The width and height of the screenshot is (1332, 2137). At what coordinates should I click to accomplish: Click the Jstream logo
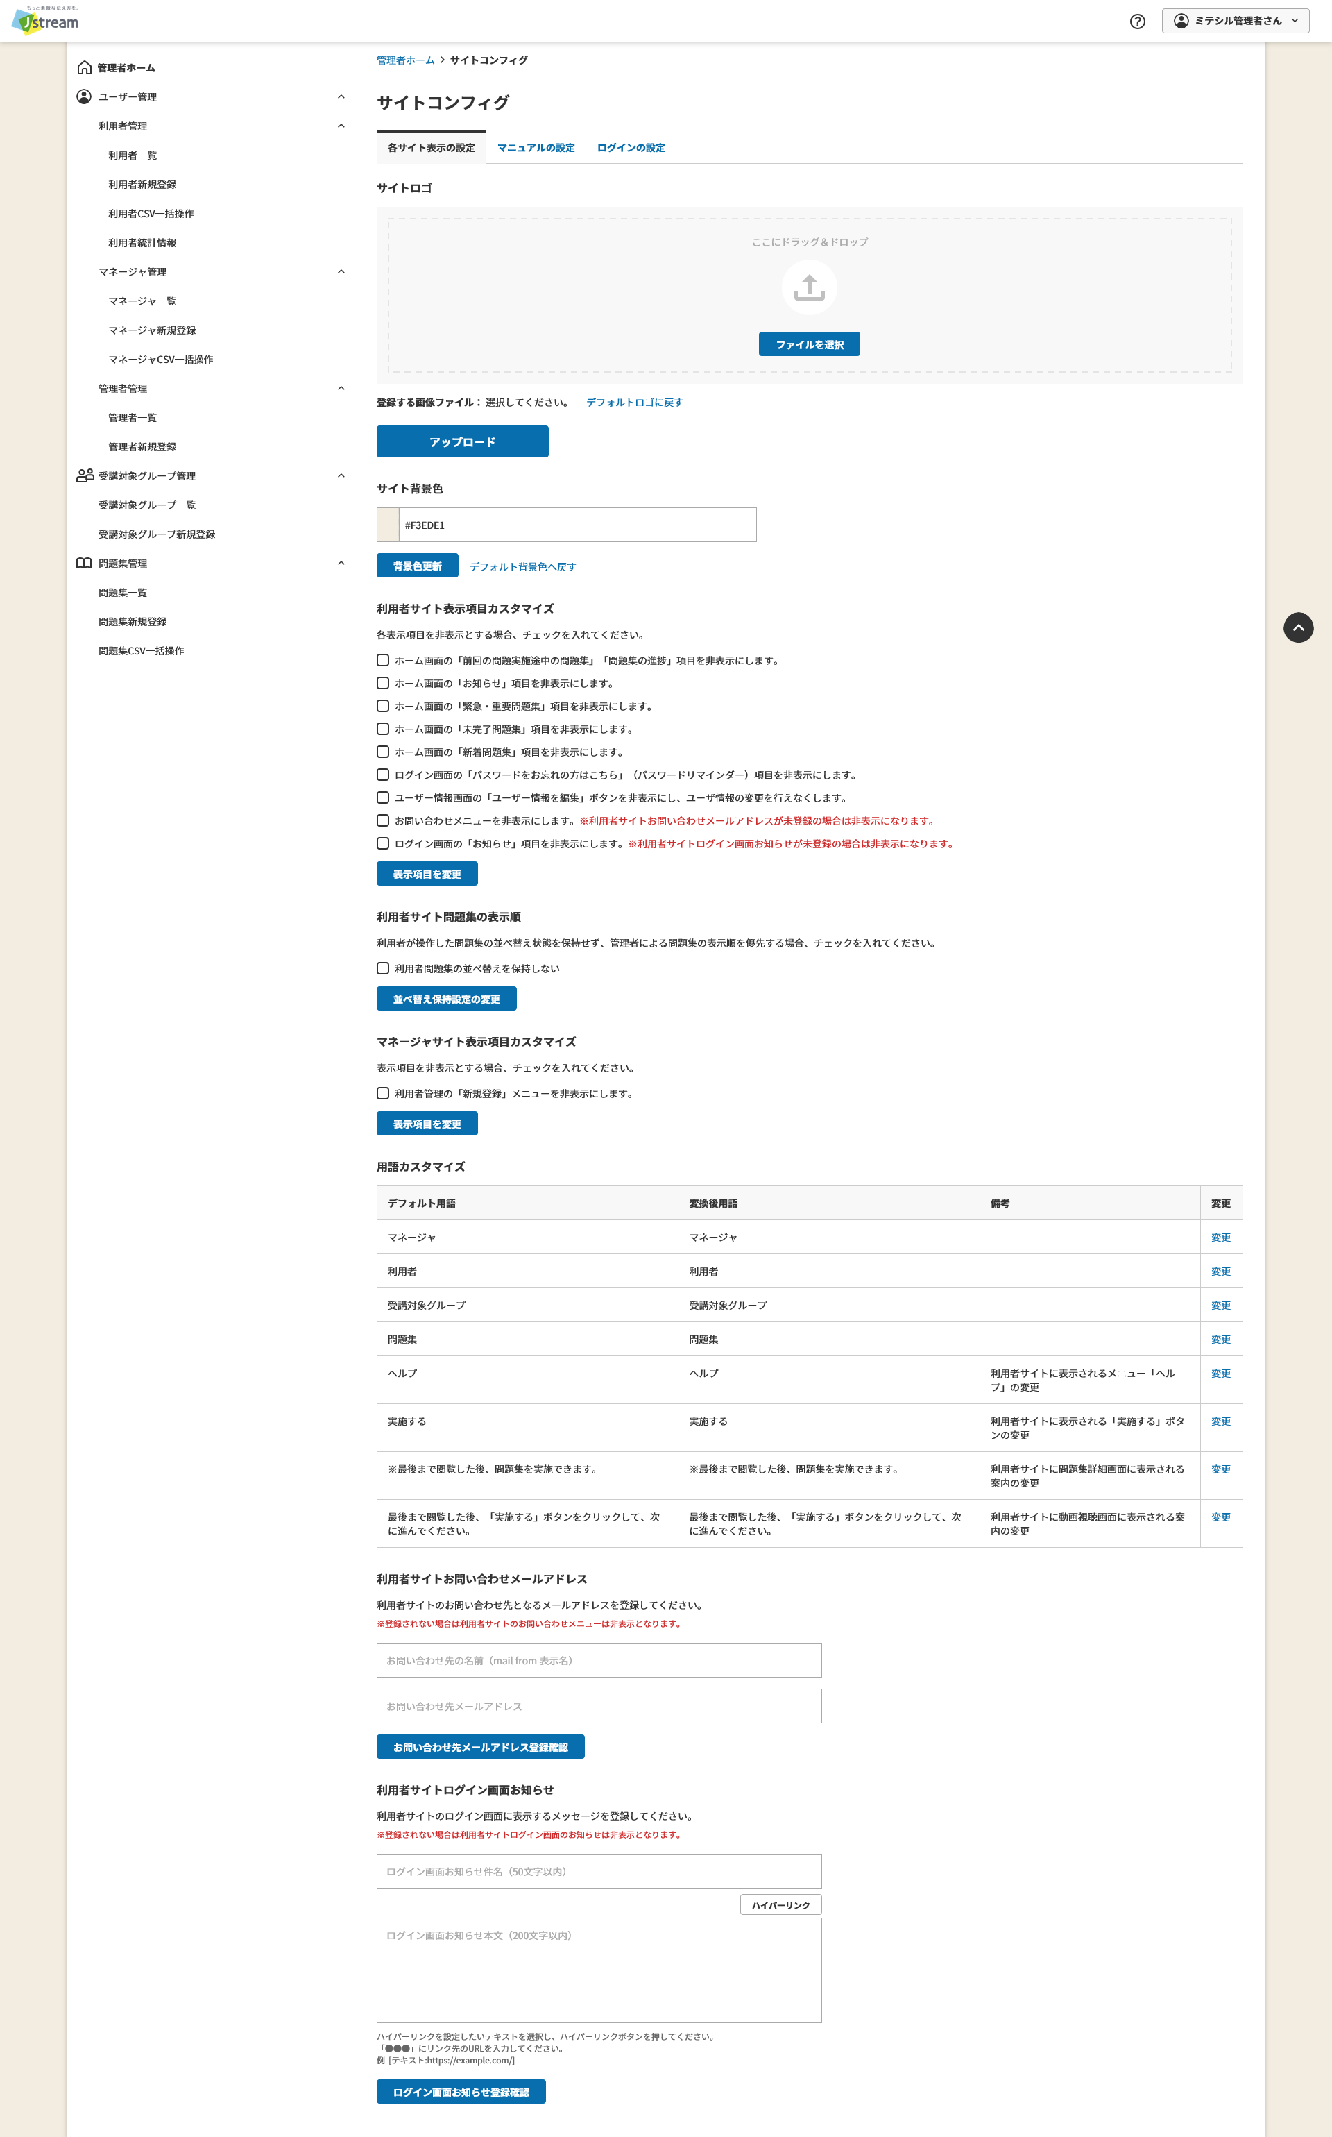click(45, 20)
